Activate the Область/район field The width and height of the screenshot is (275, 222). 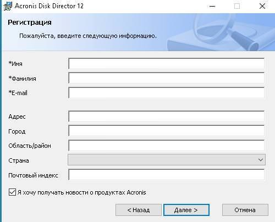(167, 146)
